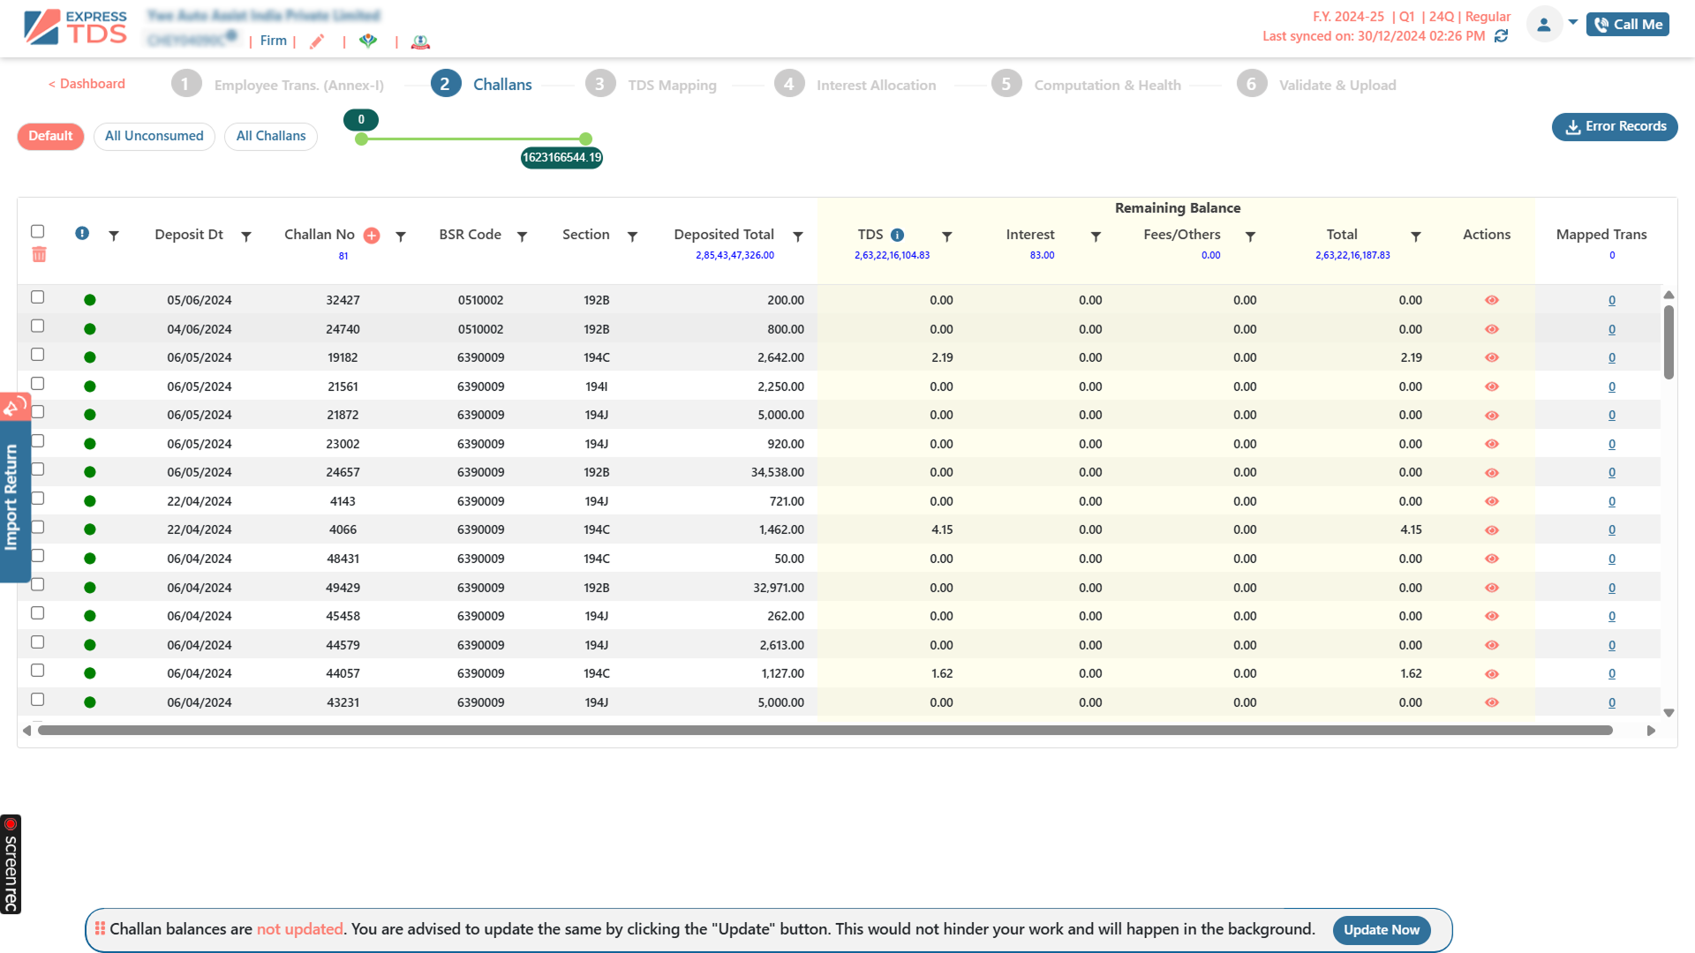This screenshot has height=953, width=1695.
Task: Check the select-all checkbox in table header
Action: tap(37, 231)
